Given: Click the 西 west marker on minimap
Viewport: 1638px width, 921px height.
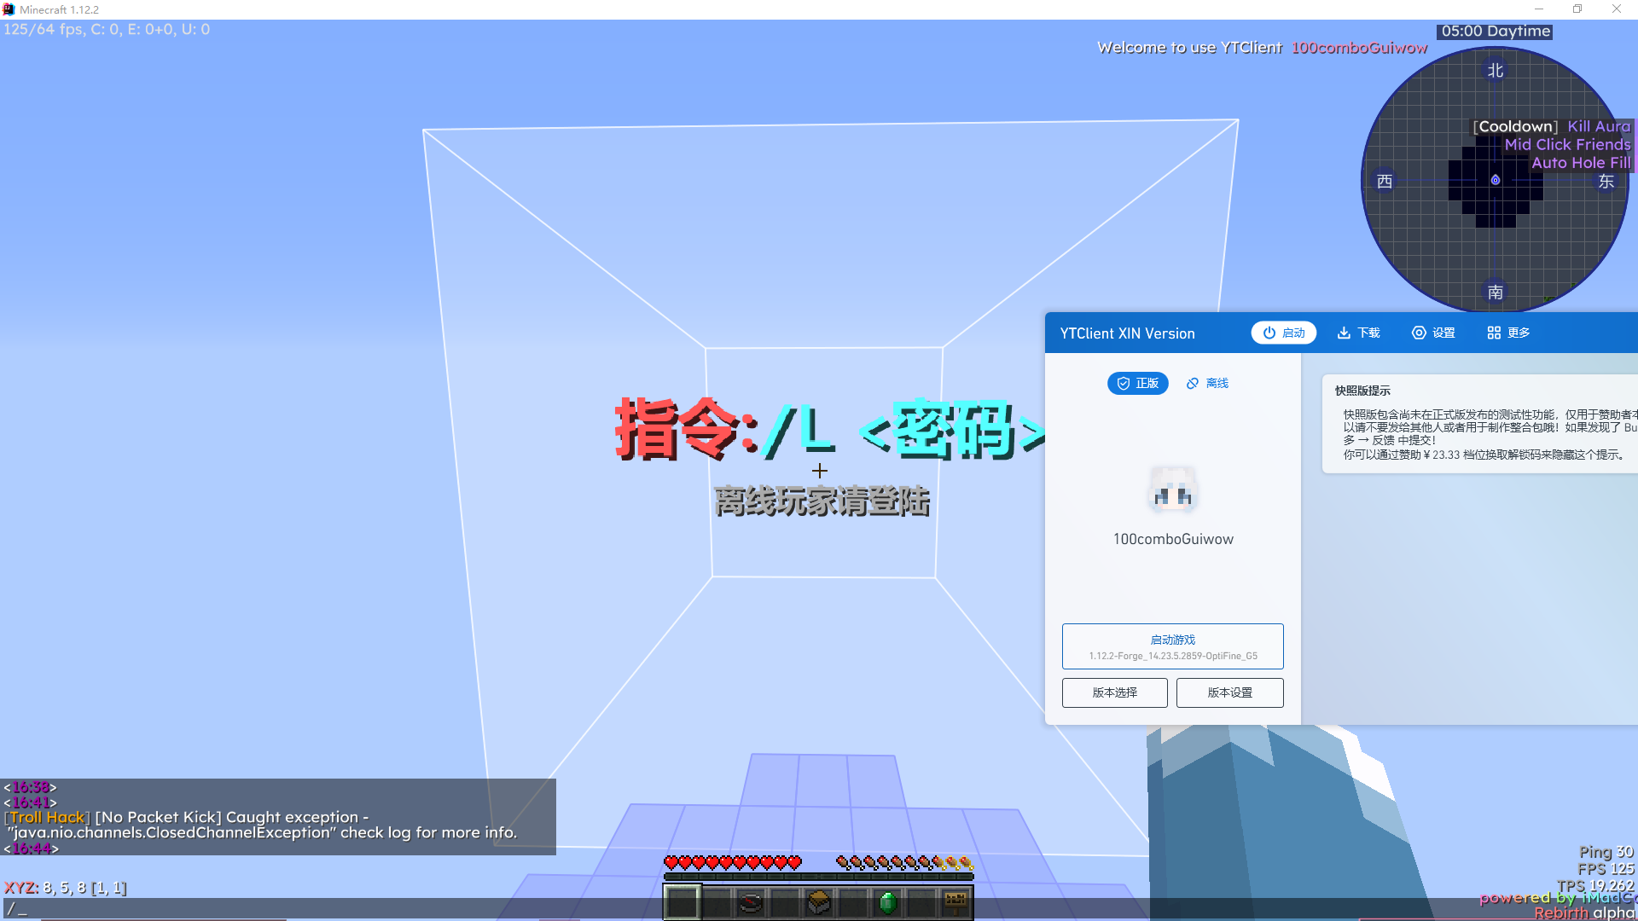Looking at the screenshot, I should click(1385, 182).
